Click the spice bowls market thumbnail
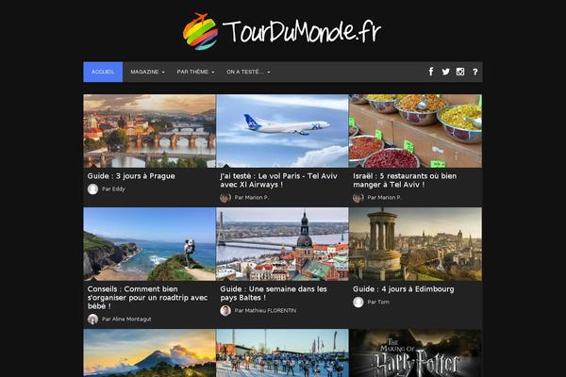 click(415, 131)
